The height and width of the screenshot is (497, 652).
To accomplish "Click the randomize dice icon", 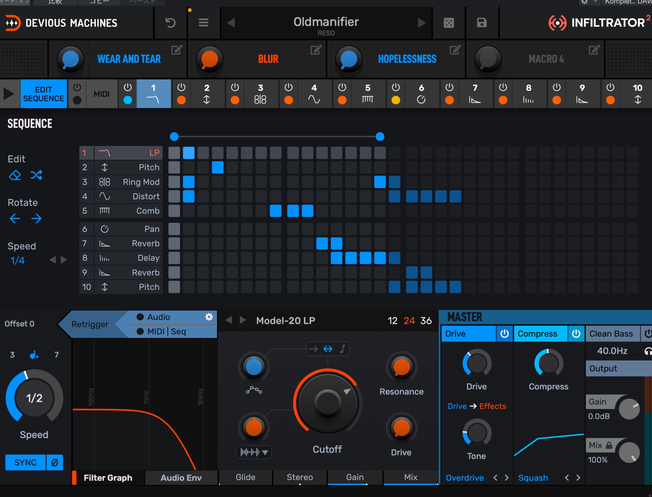I will click(449, 23).
